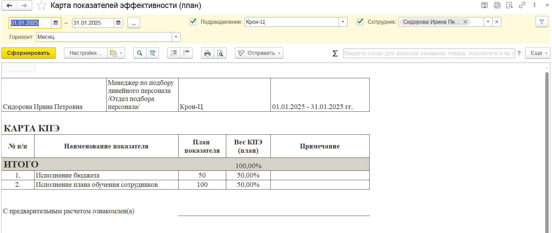The height and width of the screenshot is (233, 552).
Task: Select the Менеджер по подбору position cell
Action: (142, 95)
